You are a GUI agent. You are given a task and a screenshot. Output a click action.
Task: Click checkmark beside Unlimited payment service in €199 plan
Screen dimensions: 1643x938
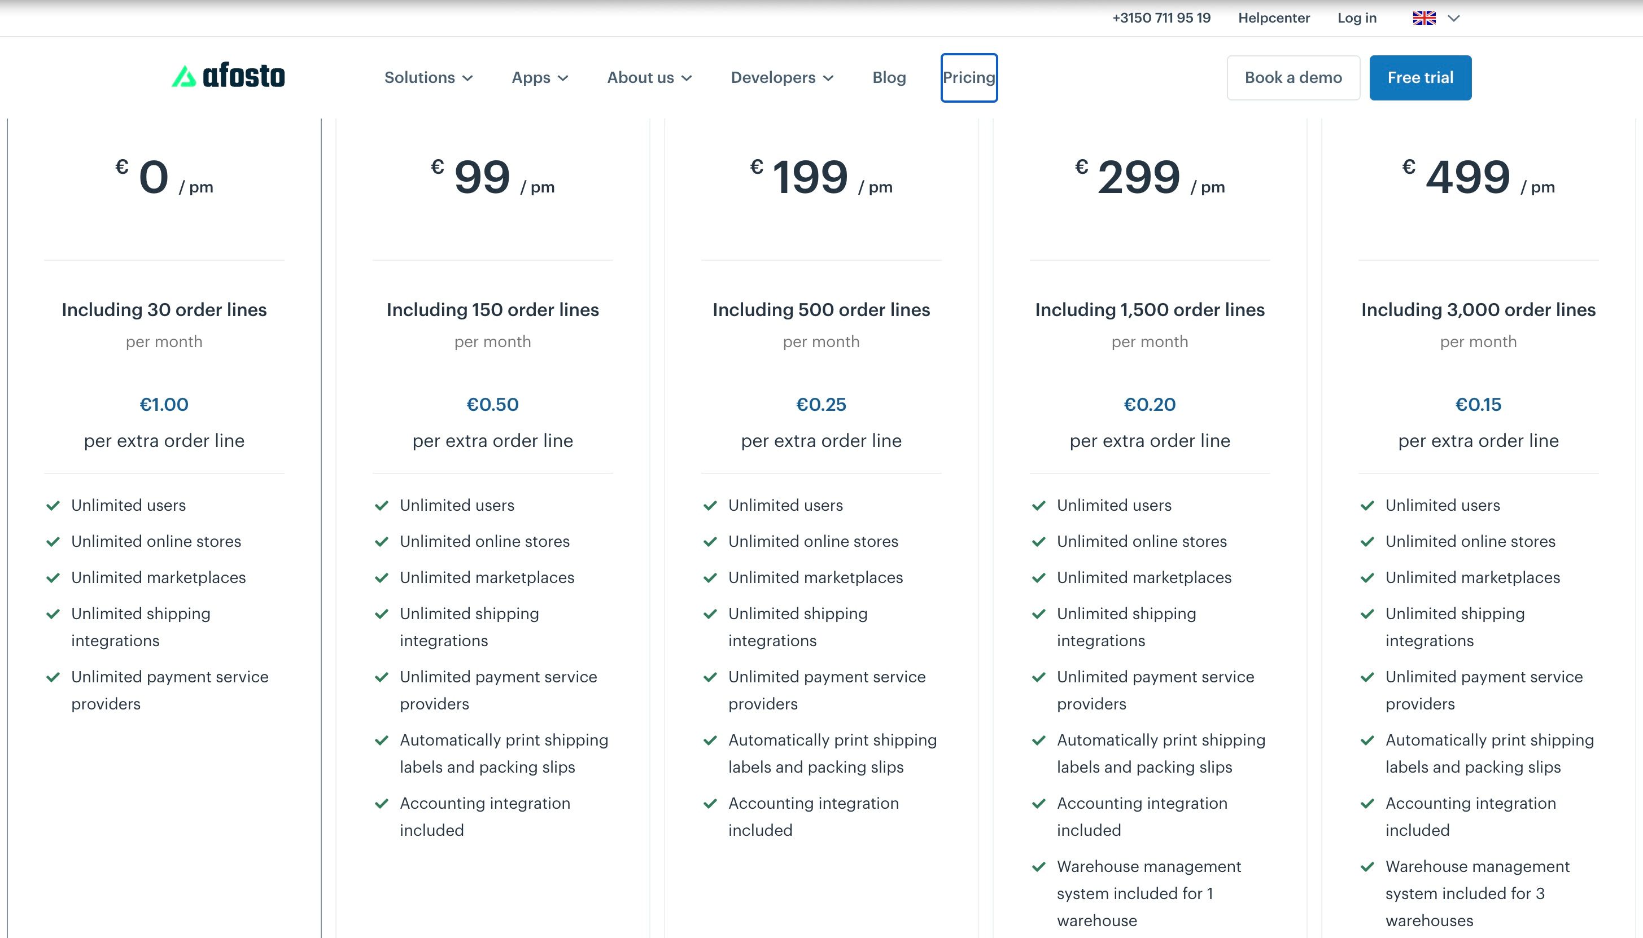[711, 677]
